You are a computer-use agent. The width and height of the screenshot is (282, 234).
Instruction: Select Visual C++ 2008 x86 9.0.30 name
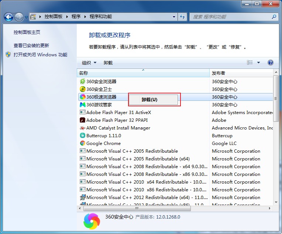pos(147,174)
